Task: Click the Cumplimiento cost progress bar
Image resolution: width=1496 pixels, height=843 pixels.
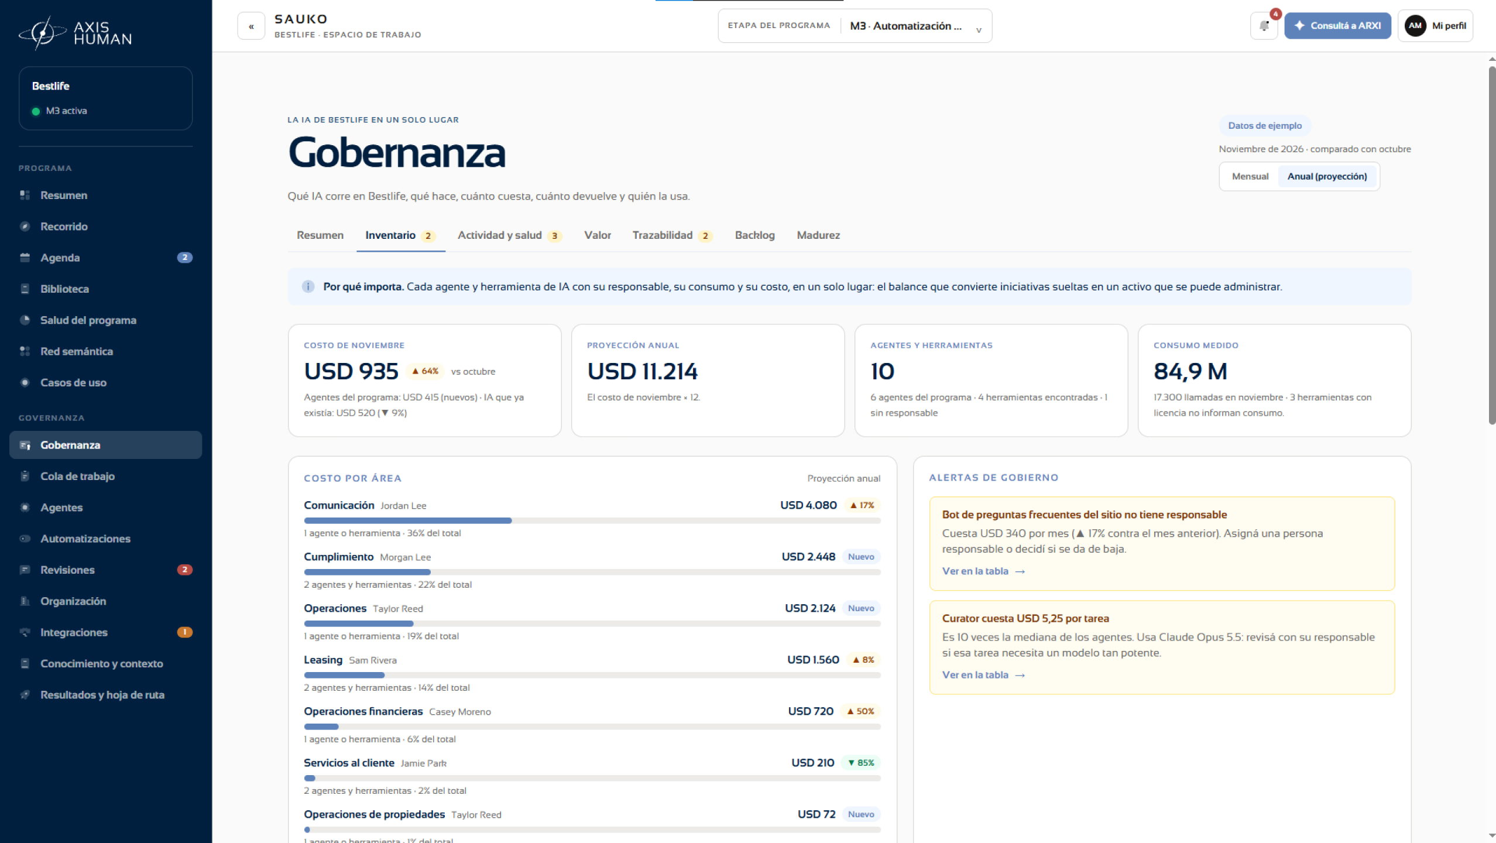Action: [592, 572]
